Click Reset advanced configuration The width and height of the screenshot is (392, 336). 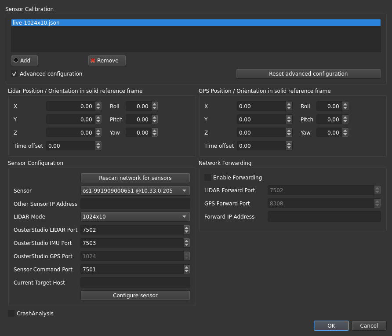[x=308, y=74]
